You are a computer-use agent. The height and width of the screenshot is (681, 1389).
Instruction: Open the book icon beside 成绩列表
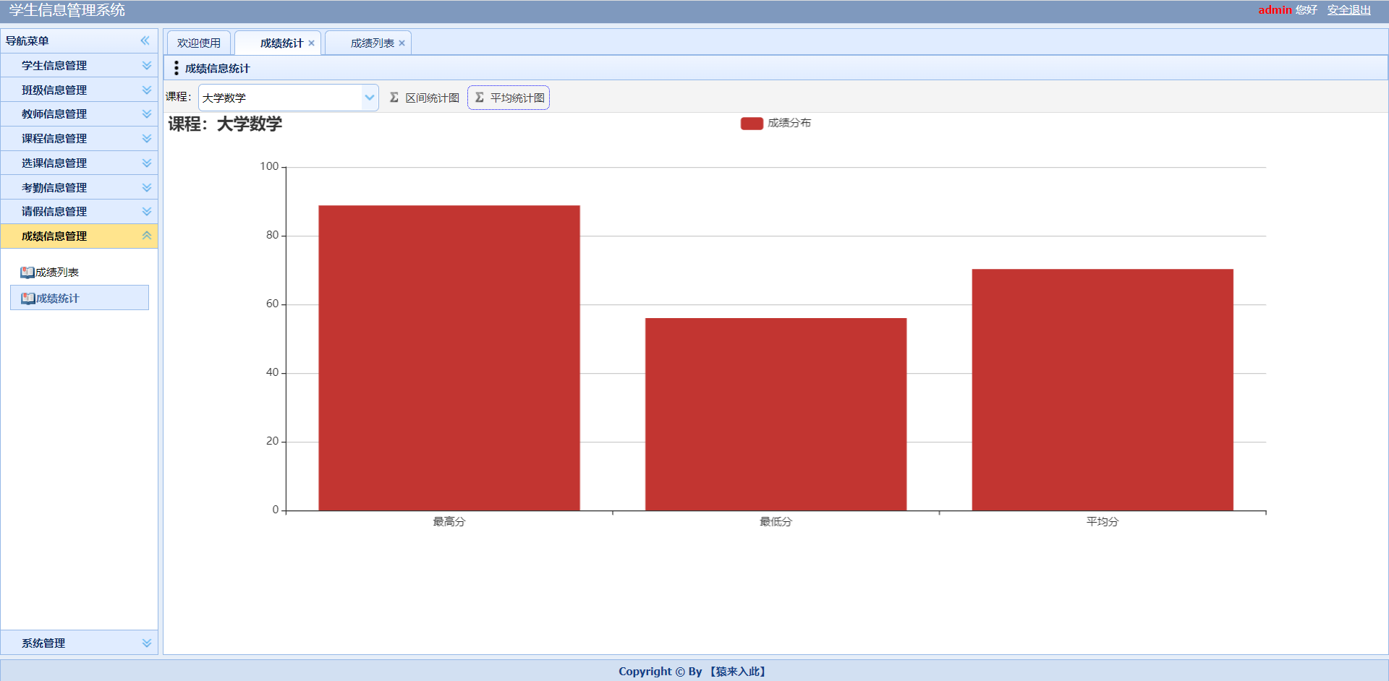(27, 273)
